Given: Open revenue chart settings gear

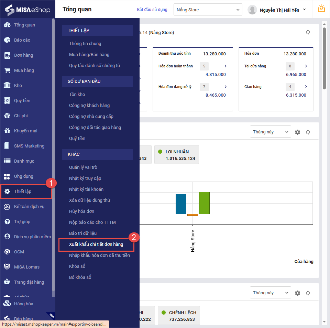Looking at the screenshot, I should point(298,132).
